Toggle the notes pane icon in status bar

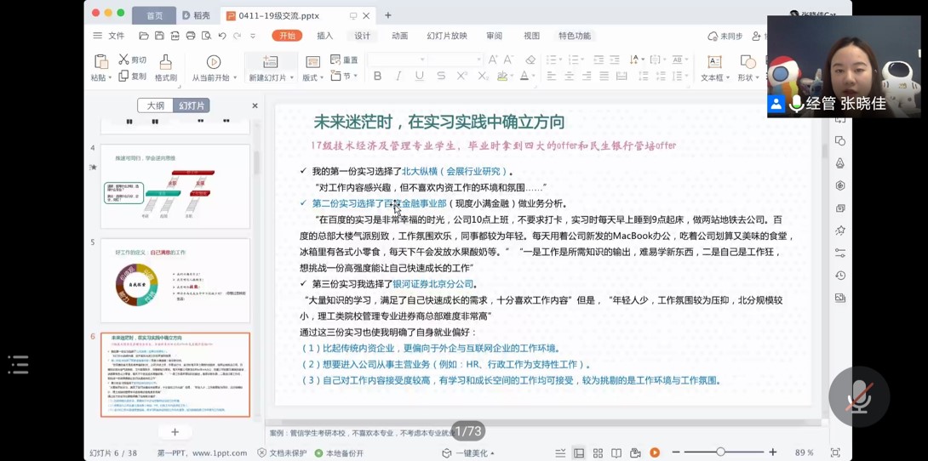(559, 453)
